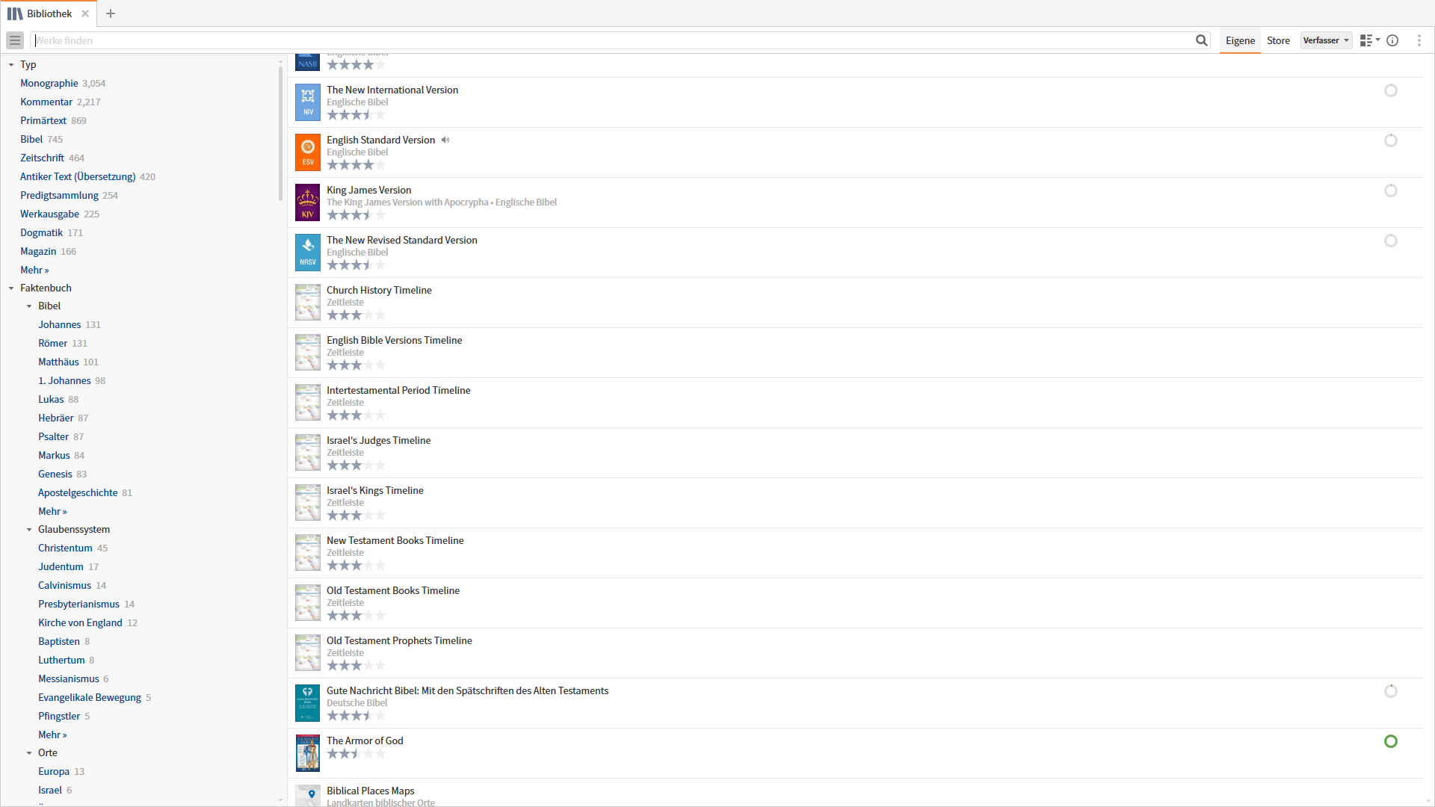Open The Armor of God cover
This screenshot has width=1435, height=807.
307,753
